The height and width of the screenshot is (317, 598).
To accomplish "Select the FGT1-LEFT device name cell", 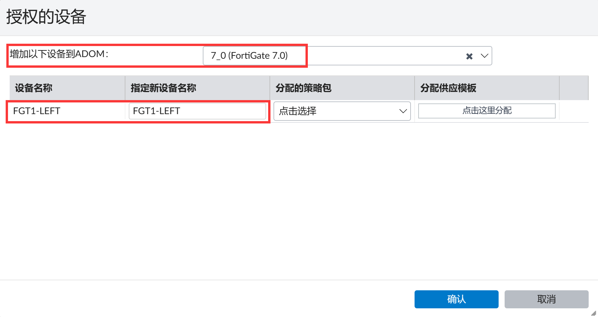I will click(37, 111).
